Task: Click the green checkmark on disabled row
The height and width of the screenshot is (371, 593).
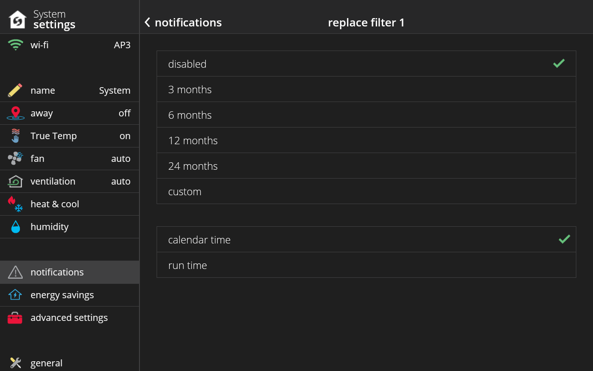Action: tap(559, 64)
